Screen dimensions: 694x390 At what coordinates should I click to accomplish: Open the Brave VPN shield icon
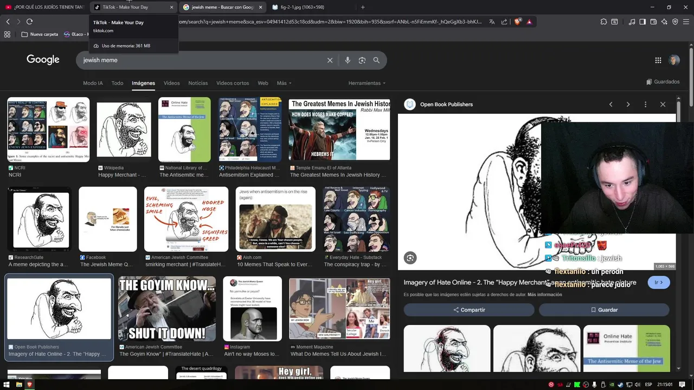tap(675, 22)
